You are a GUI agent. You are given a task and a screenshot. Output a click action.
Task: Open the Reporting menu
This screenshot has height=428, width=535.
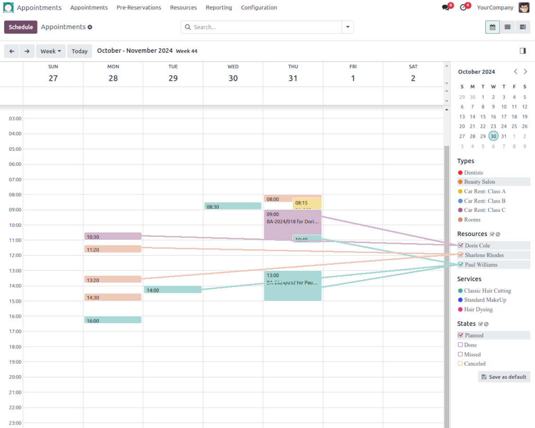[219, 8]
